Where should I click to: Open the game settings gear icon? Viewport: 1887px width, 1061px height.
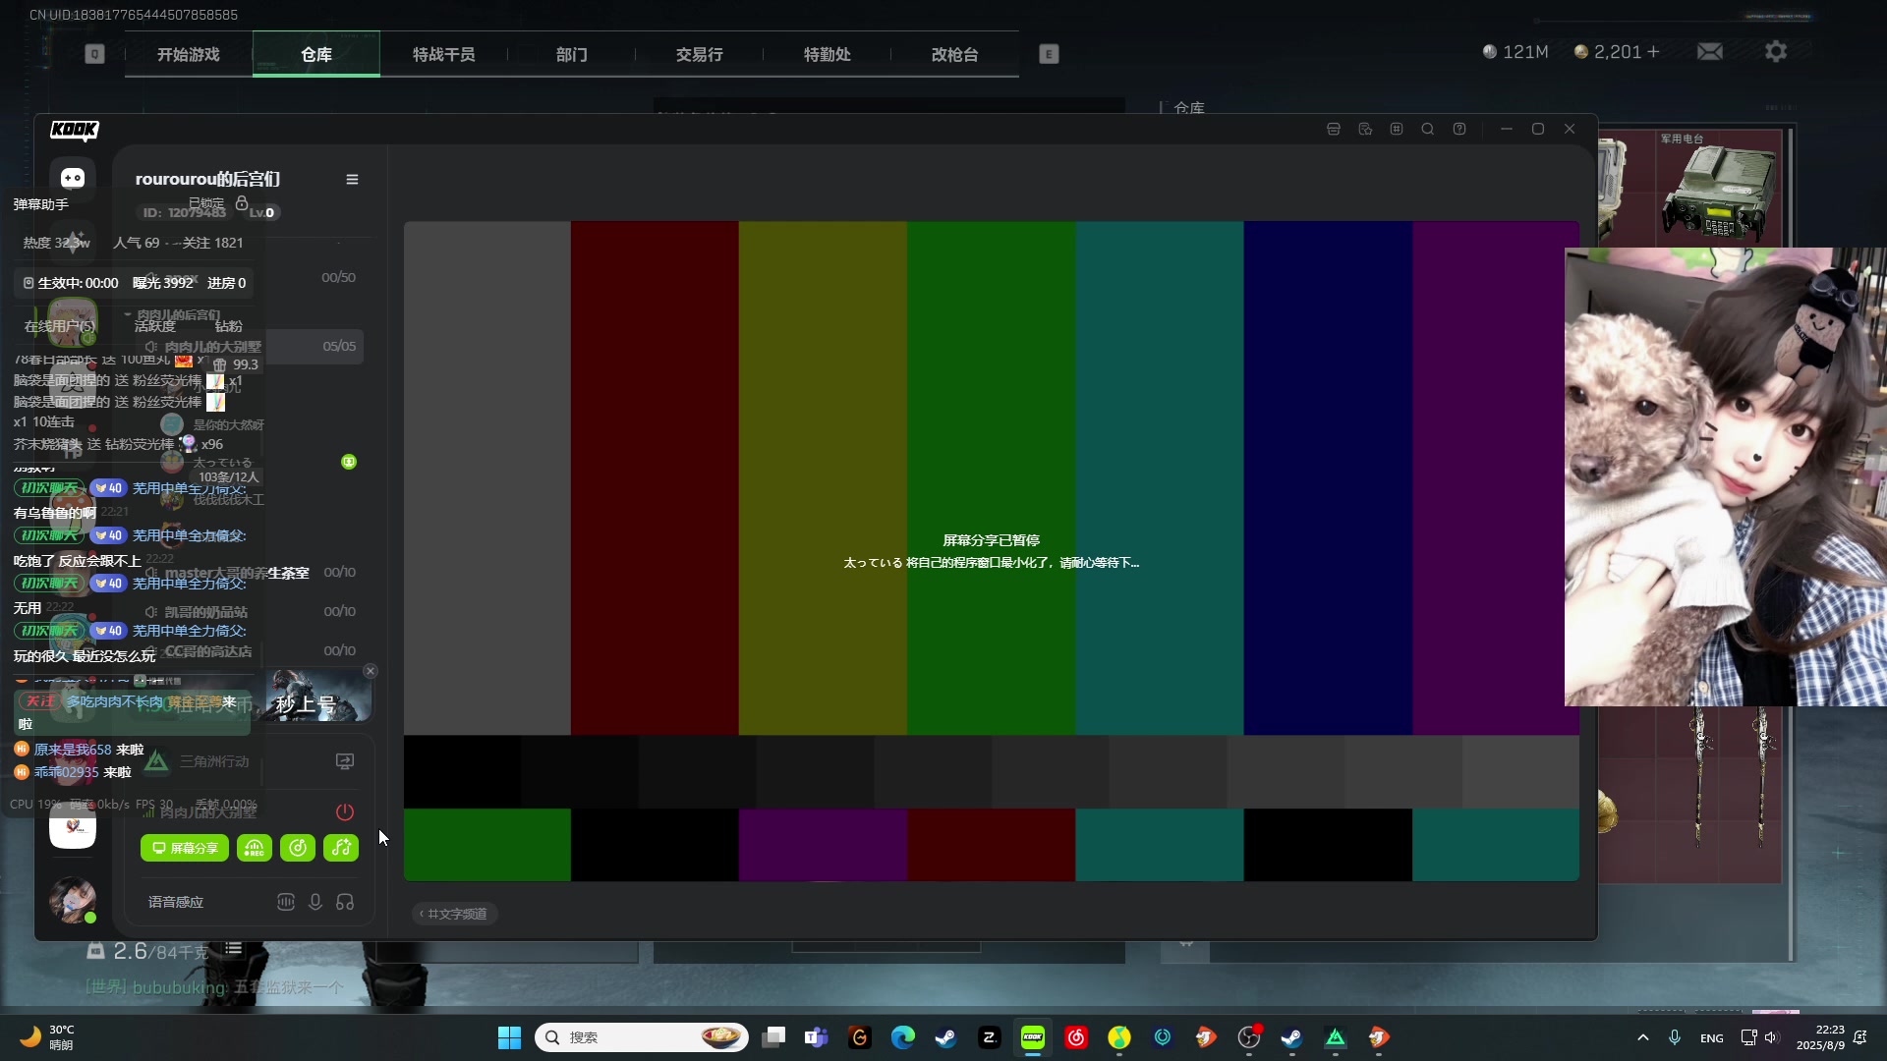pyautogui.click(x=1776, y=51)
